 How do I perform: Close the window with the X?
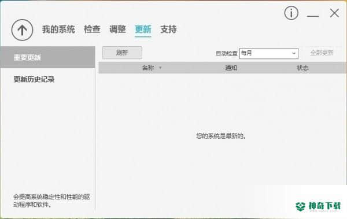coord(334,13)
